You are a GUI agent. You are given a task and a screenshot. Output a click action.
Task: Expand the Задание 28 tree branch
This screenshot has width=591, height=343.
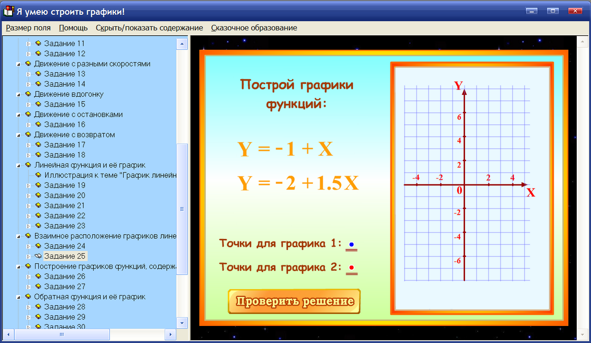[29, 307]
